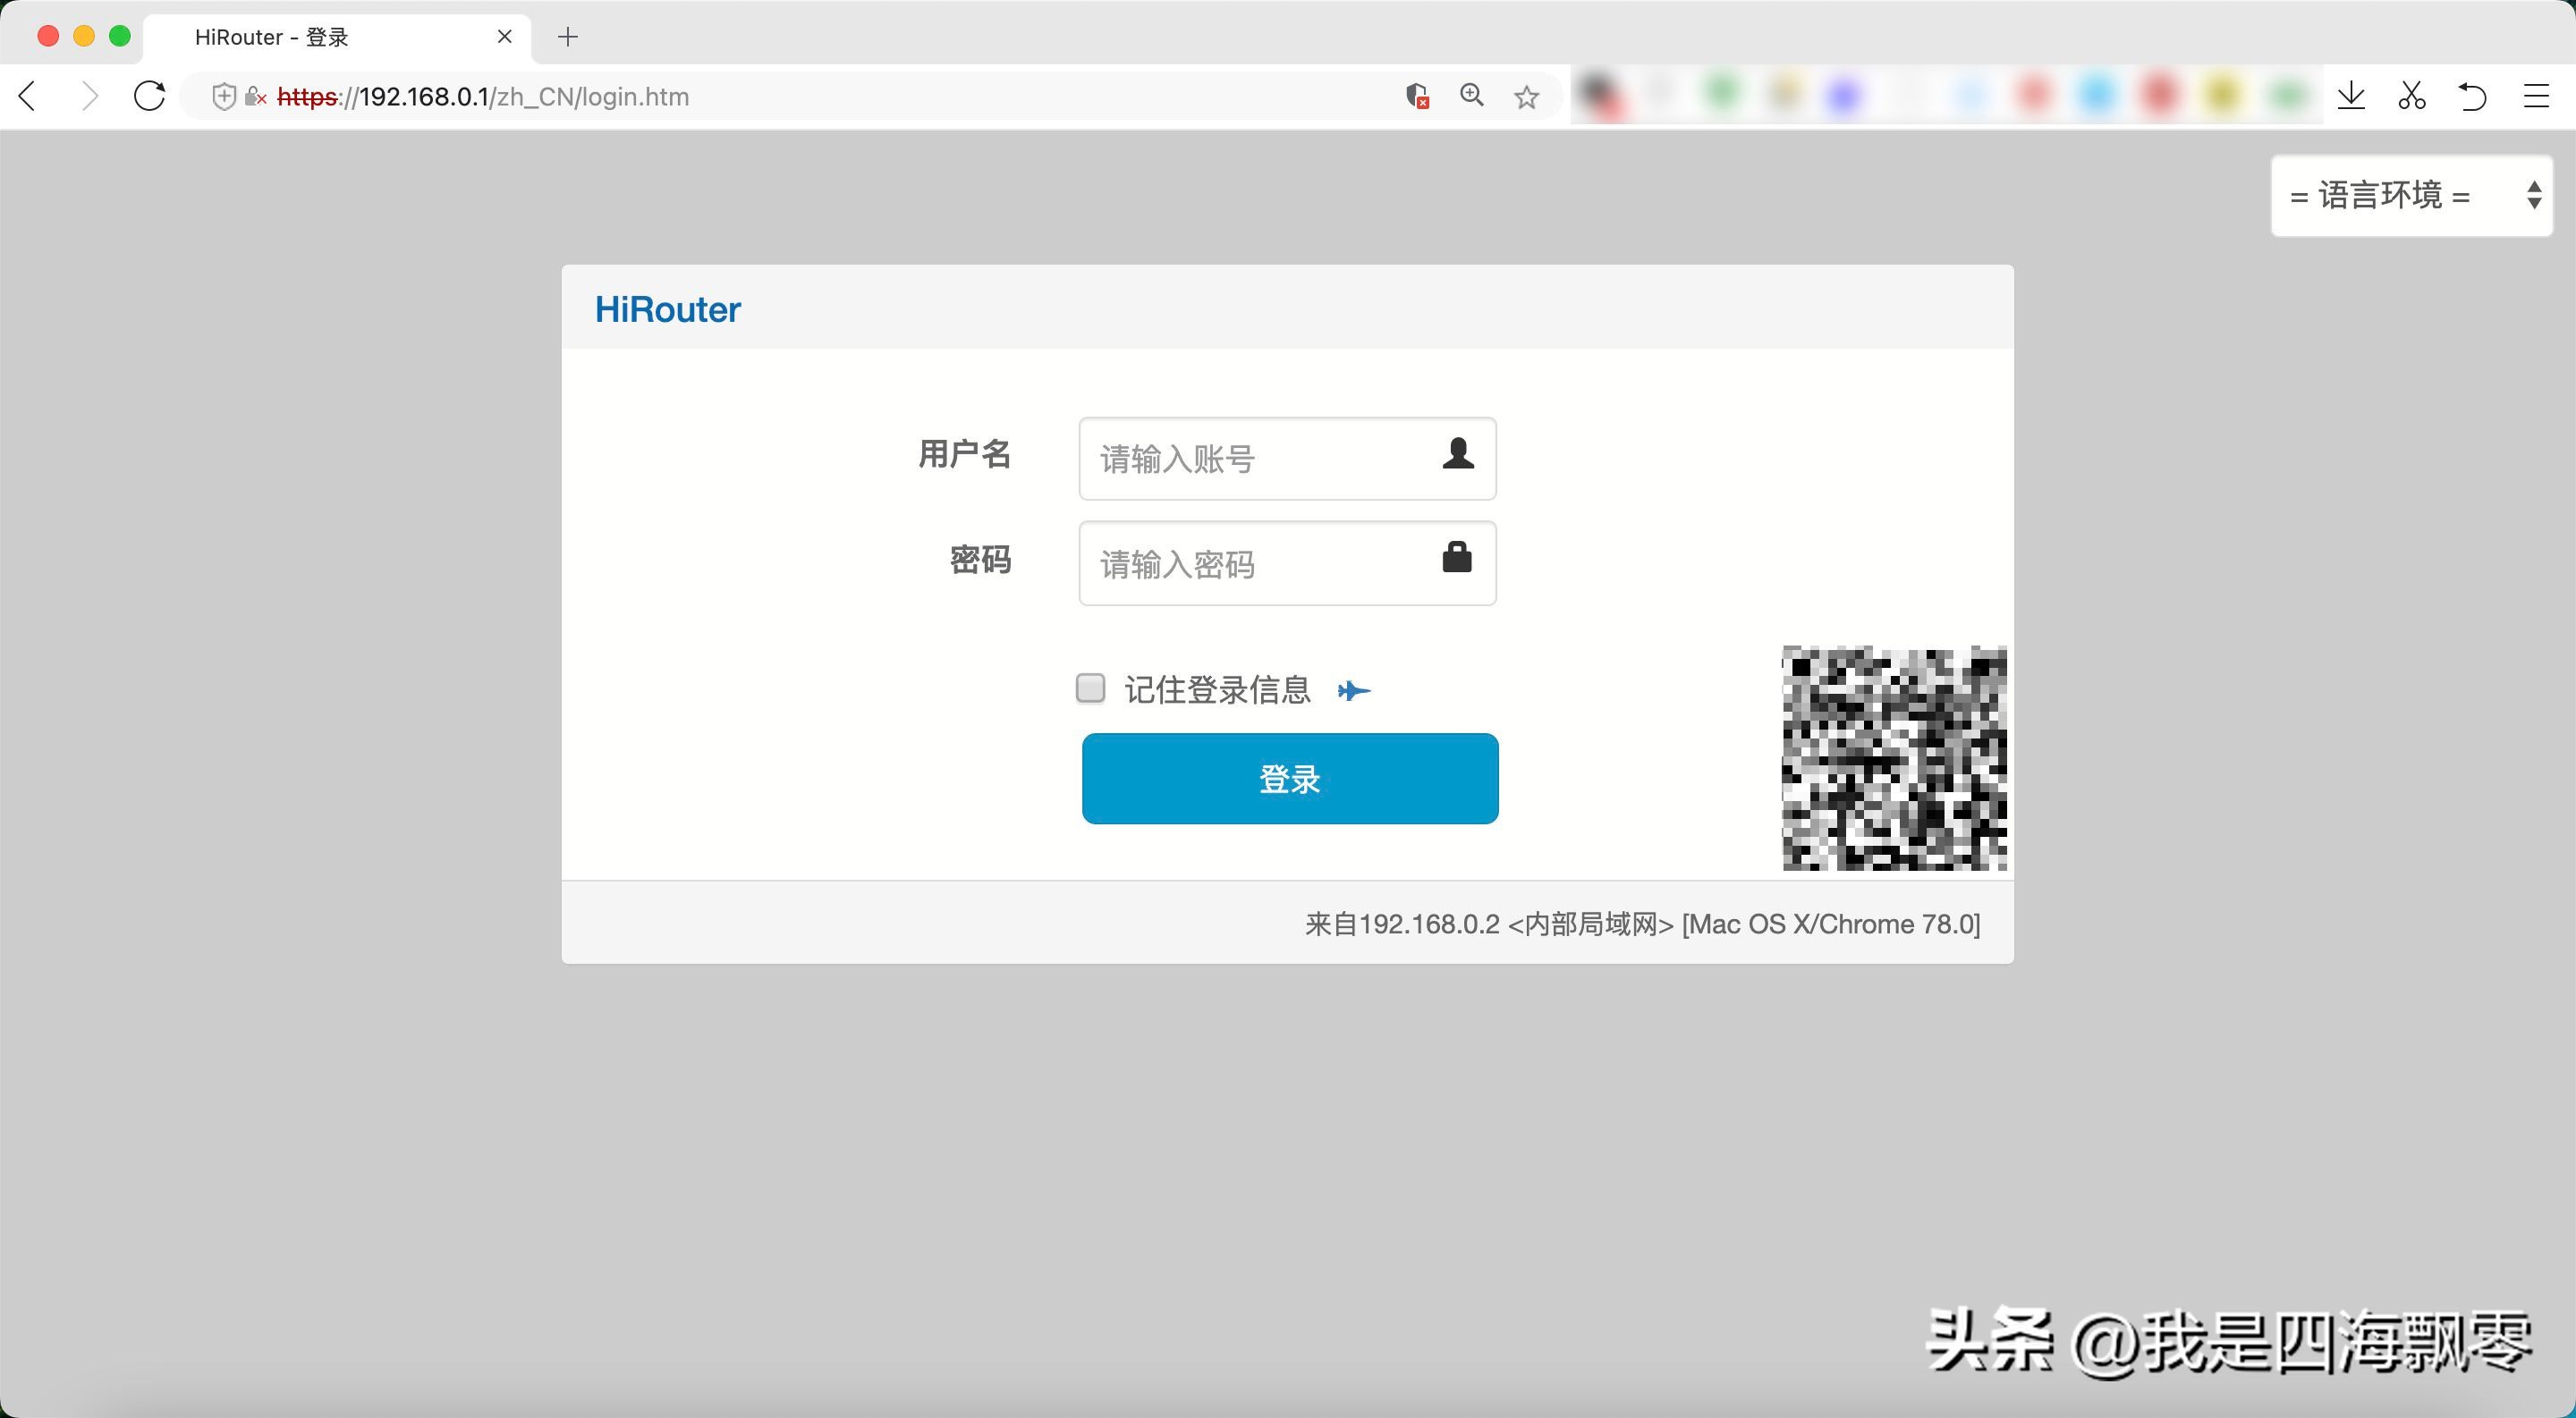Click the insecure lock icon in address bar
2576x1418 pixels.
pyautogui.click(x=255, y=97)
